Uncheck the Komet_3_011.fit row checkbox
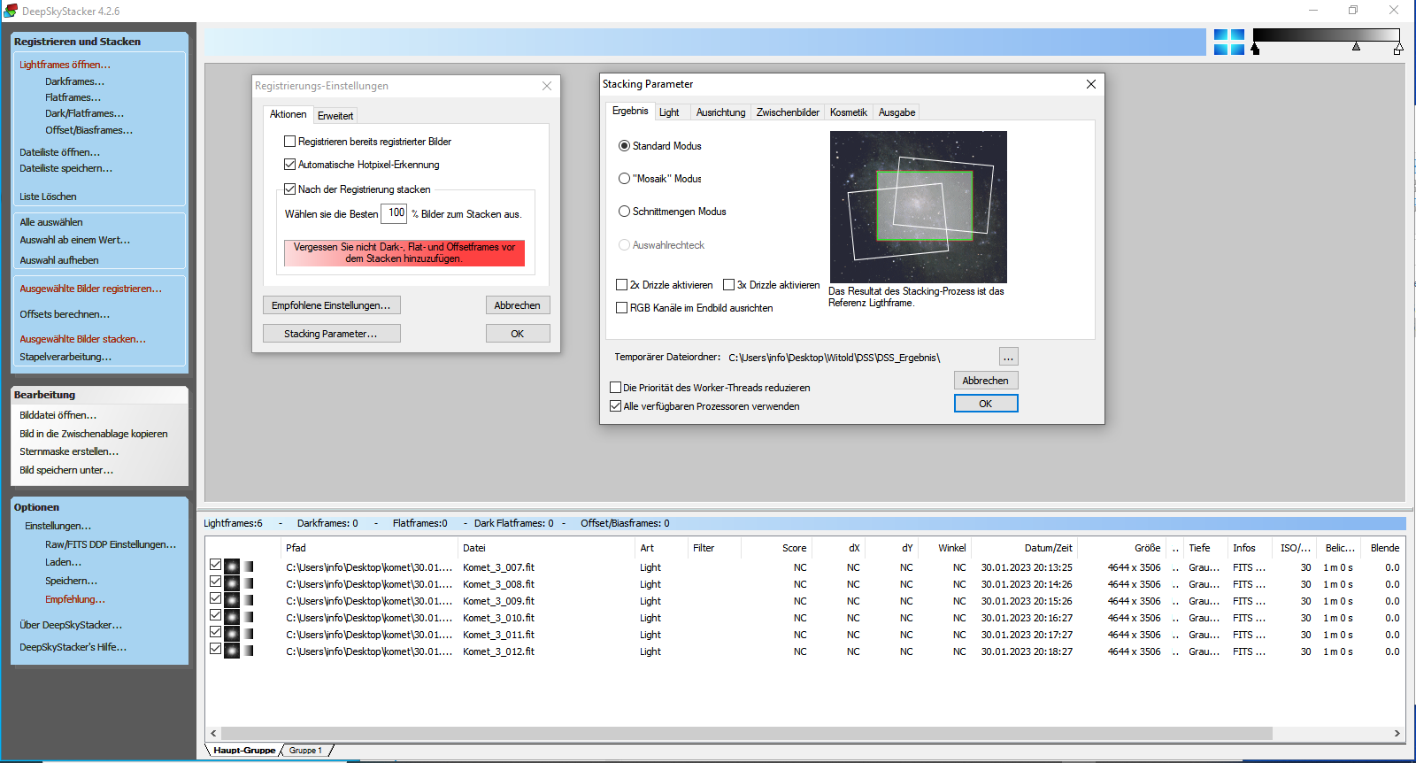Image resolution: width=1416 pixels, height=763 pixels. pyautogui.click(x=215, y=632)
